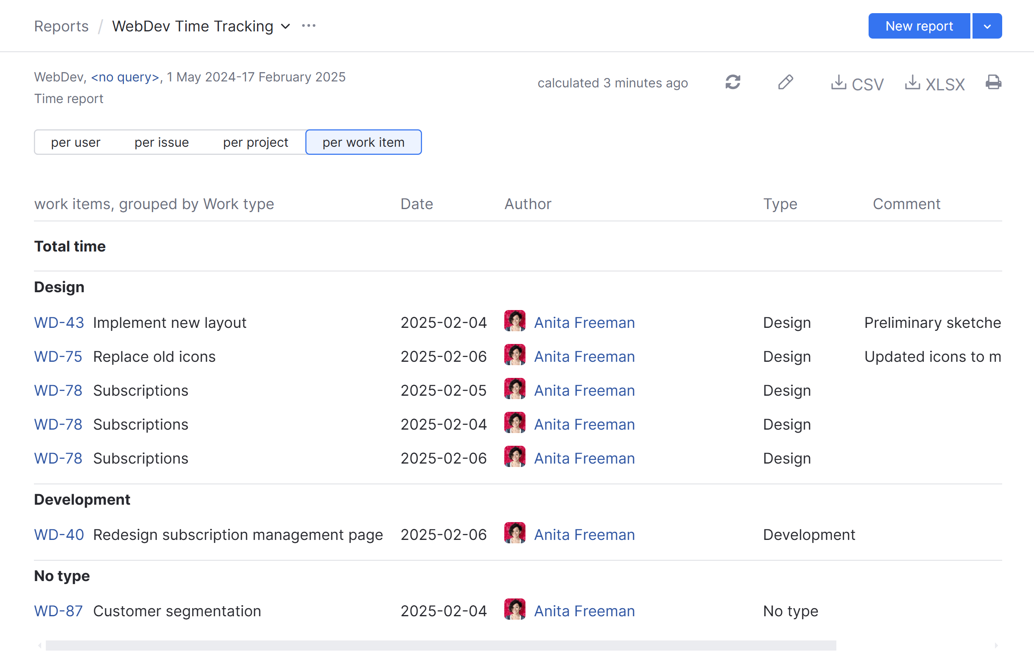Viewport: 1034px width, 668px height.
Task: Click Anita Freeman avatar on WD-43 row
Action: pyautogui.click(x=514, y=321)
